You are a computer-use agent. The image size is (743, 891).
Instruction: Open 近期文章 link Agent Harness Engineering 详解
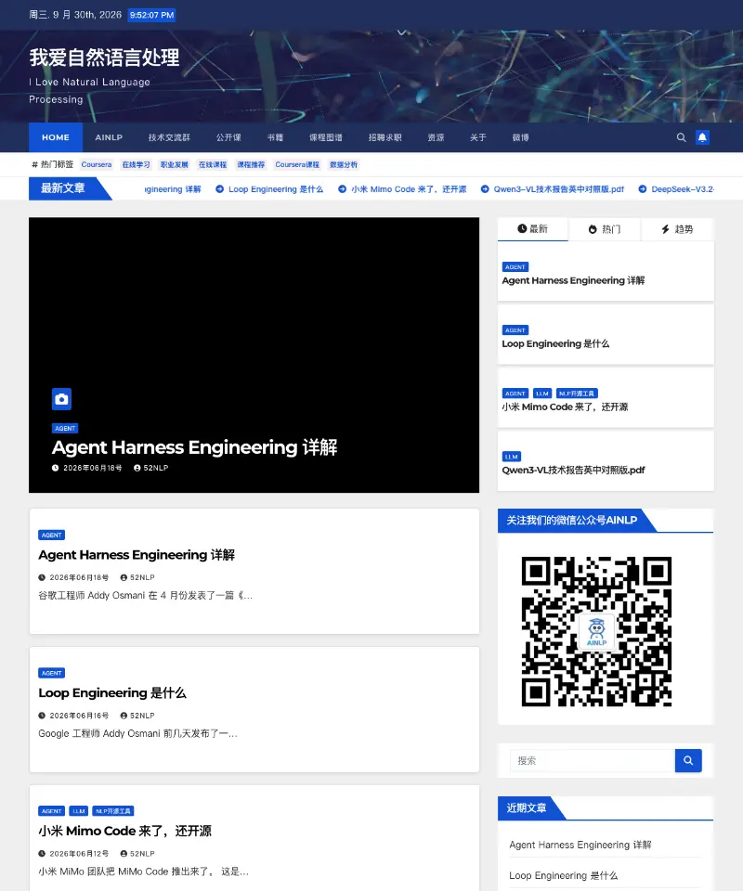580,845
